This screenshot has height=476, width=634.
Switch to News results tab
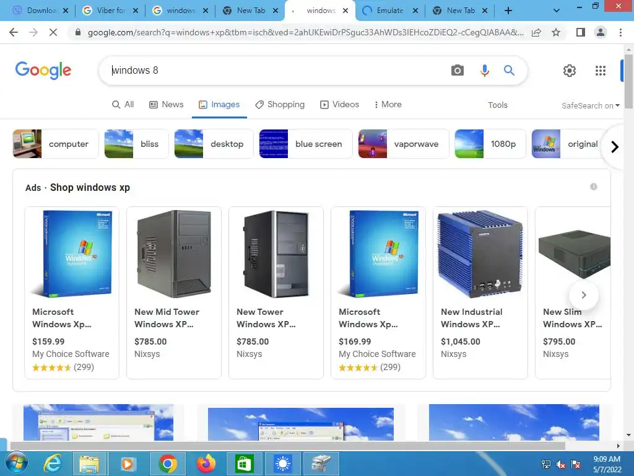[x=166, y=104]
